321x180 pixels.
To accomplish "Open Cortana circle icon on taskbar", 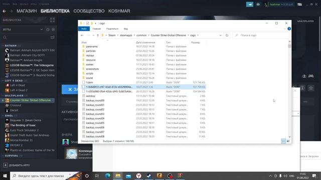I will [x=87, y=175].
